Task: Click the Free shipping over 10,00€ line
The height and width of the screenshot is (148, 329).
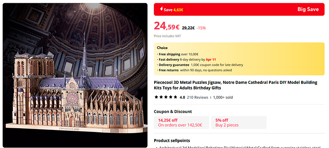Action: [178, 54]
